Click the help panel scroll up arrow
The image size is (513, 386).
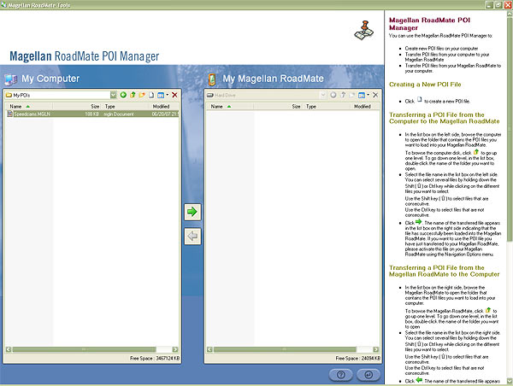point(510,14)
